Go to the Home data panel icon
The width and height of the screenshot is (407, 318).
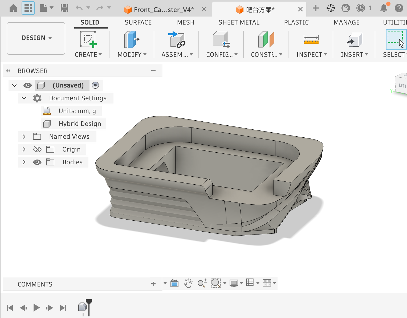tap(13, 8)
